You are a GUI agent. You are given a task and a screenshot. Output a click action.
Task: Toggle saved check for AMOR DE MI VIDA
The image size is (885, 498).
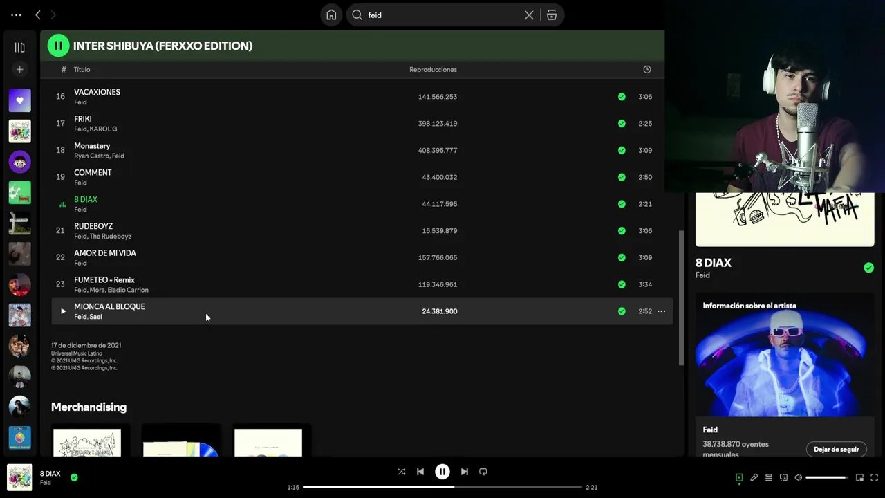point(622,257)
